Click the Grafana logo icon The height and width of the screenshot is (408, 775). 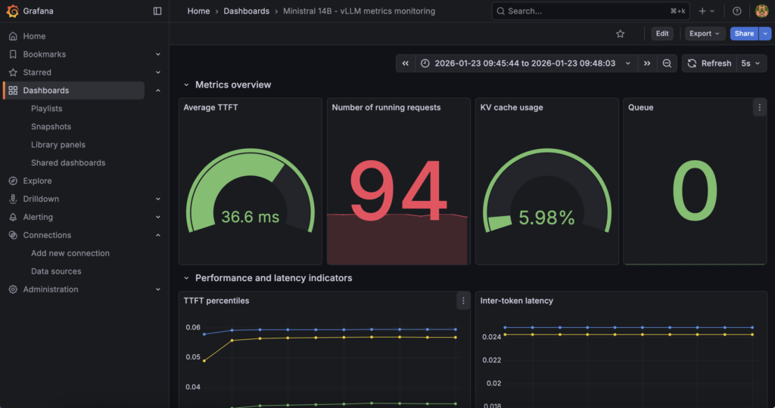coord(12,11)
